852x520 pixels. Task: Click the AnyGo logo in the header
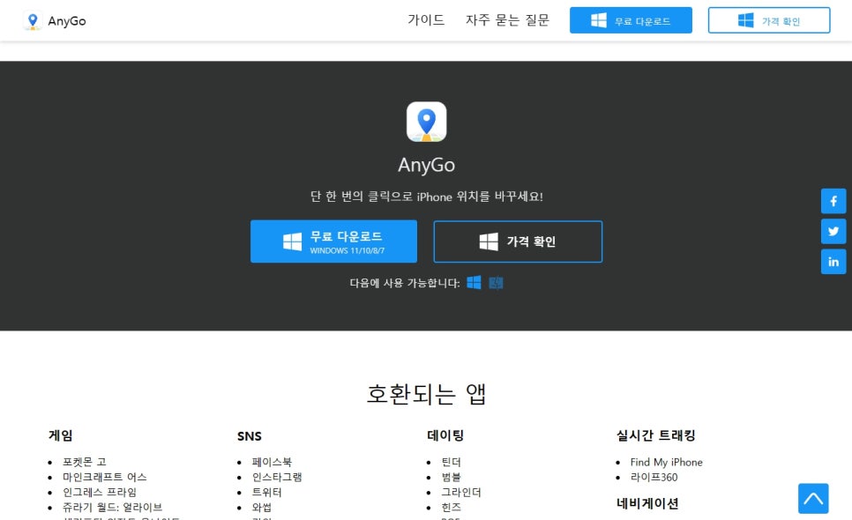[x=55, y=20]
